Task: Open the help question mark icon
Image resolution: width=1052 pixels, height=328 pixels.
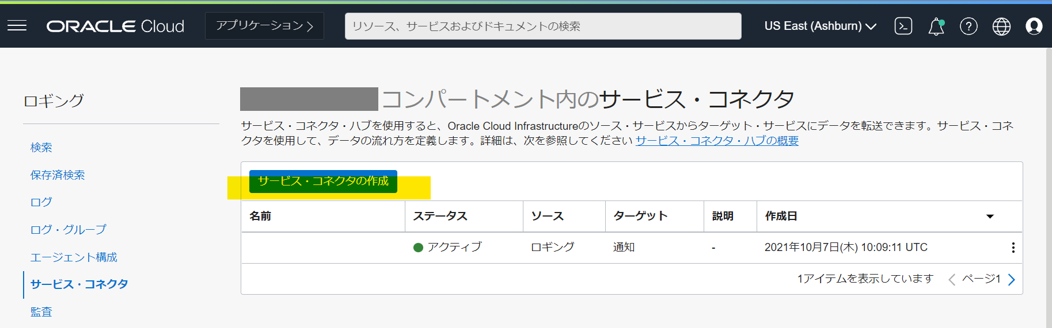Action: click(969, 26)
